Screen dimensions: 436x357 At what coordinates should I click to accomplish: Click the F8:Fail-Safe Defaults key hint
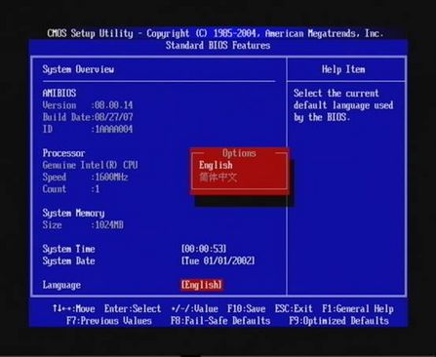(220, 321)
